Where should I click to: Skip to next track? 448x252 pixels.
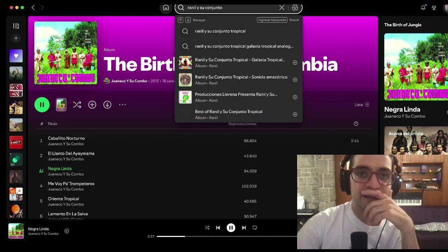pos(244,227)
